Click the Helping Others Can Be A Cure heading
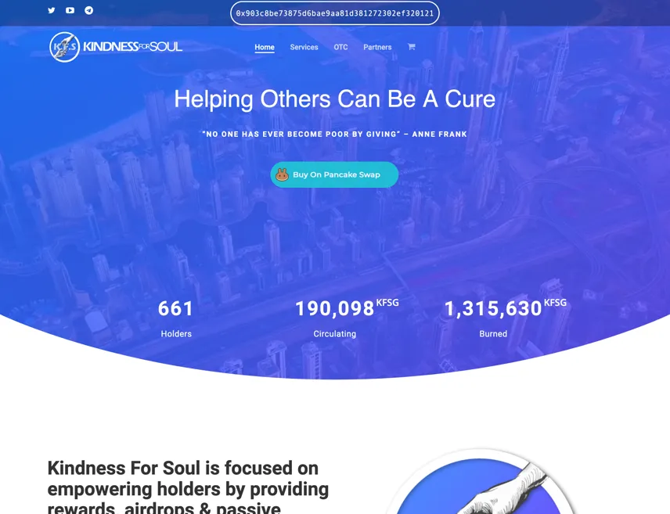This screenshot has width=670, height=514. pyautogui.click(x=334, y=99)
